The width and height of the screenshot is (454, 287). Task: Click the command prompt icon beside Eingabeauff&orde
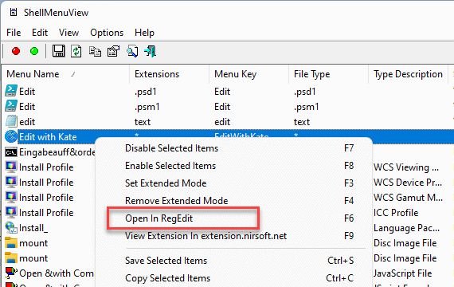coord(11,152)
